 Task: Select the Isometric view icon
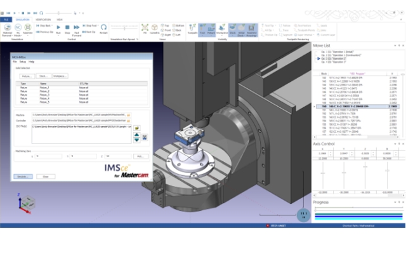pos(155,29)
